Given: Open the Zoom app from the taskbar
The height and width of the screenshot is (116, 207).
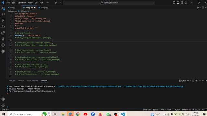Looking at the screenshot, I should (x=93, y=114).
